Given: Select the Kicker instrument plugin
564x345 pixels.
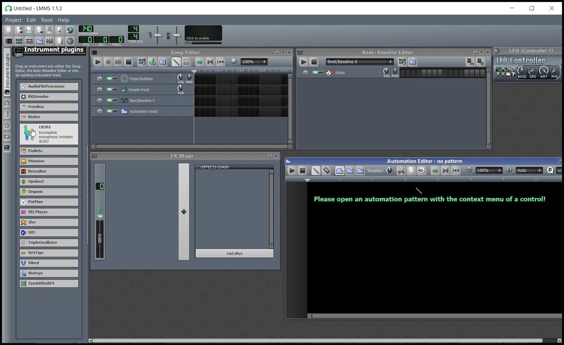Looking at the screenshot, I should coord(49,117).
